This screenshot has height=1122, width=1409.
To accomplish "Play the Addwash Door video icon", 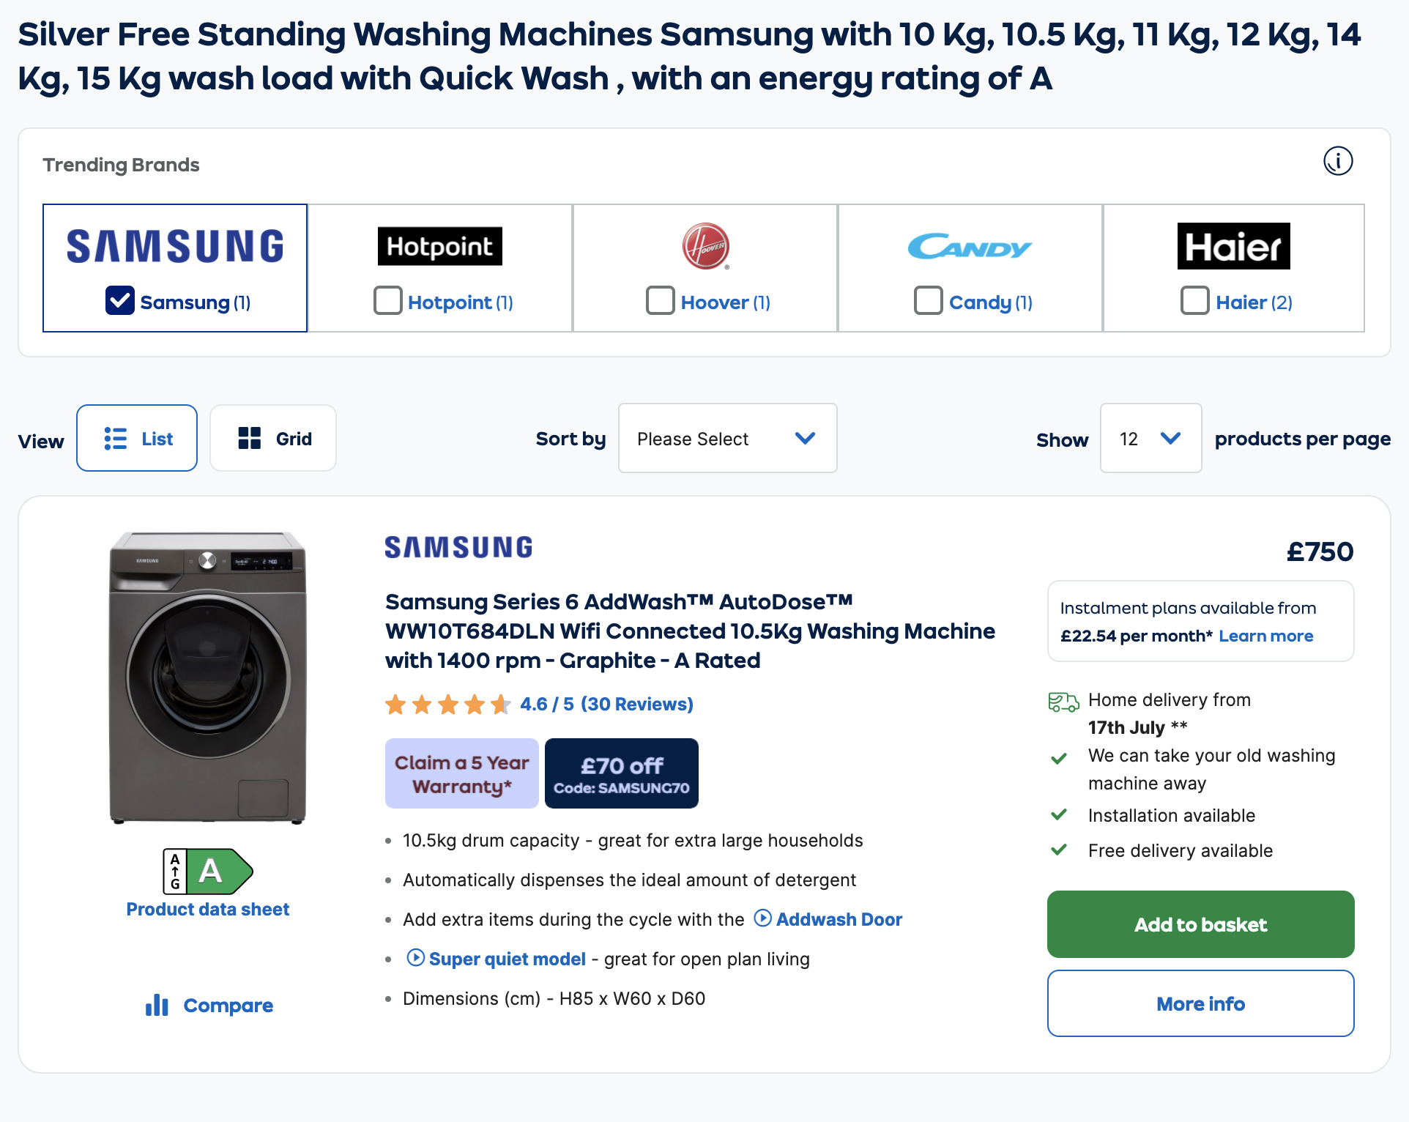I will click(x=762, y=918).
